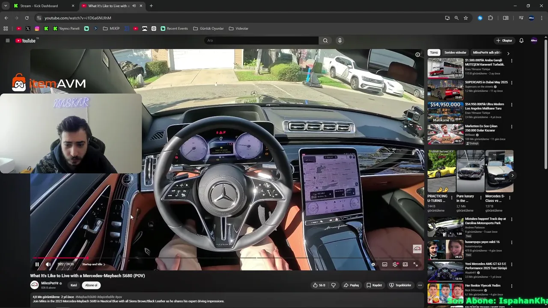Open options for 'SUPERCARS in Dubai' video
The width and height of the screenshot is (548, 308).
512,83
